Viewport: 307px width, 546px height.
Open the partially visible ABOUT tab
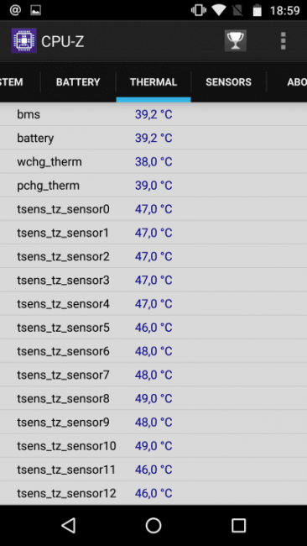click(x=287, y=82)
